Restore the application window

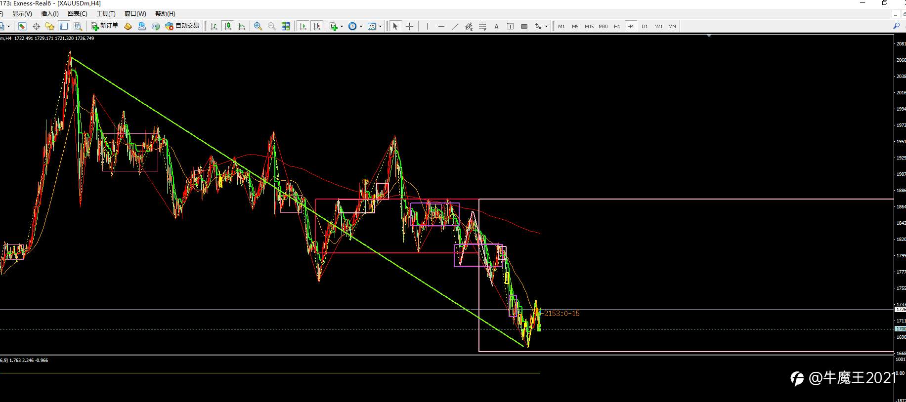click(885, 3)
